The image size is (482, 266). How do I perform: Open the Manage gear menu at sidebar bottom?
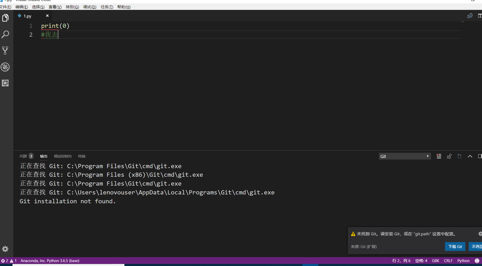pyautogui.click(x=5, y=249)
